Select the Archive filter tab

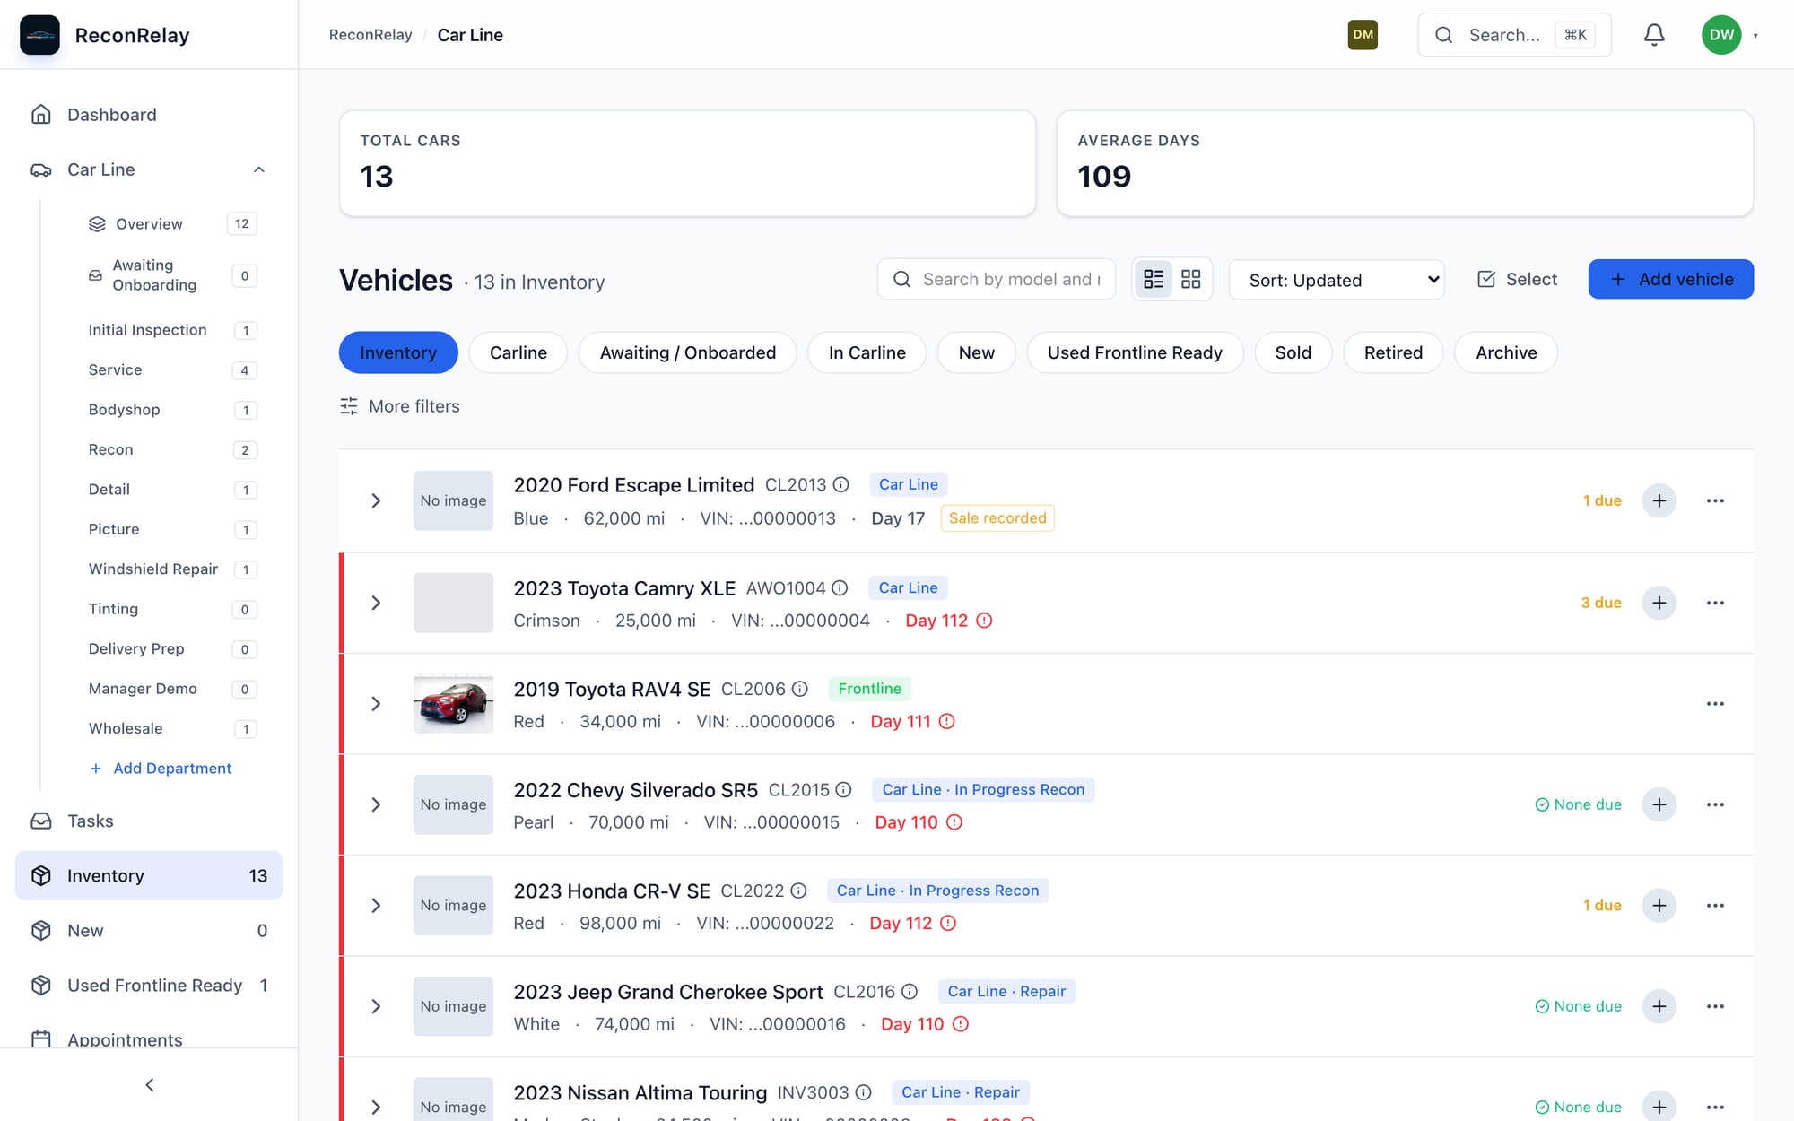coord(1506,352)
